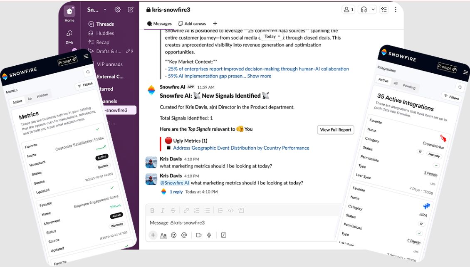This screenshot has width=470, height=267.
Task: Open channel more-options kebab menu
Action: [x=396, y=10]
